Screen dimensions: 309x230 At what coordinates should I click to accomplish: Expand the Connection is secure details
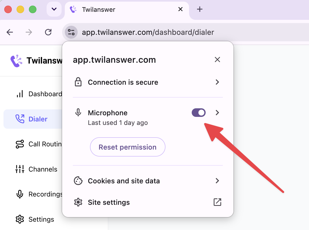tap(217, 82)
